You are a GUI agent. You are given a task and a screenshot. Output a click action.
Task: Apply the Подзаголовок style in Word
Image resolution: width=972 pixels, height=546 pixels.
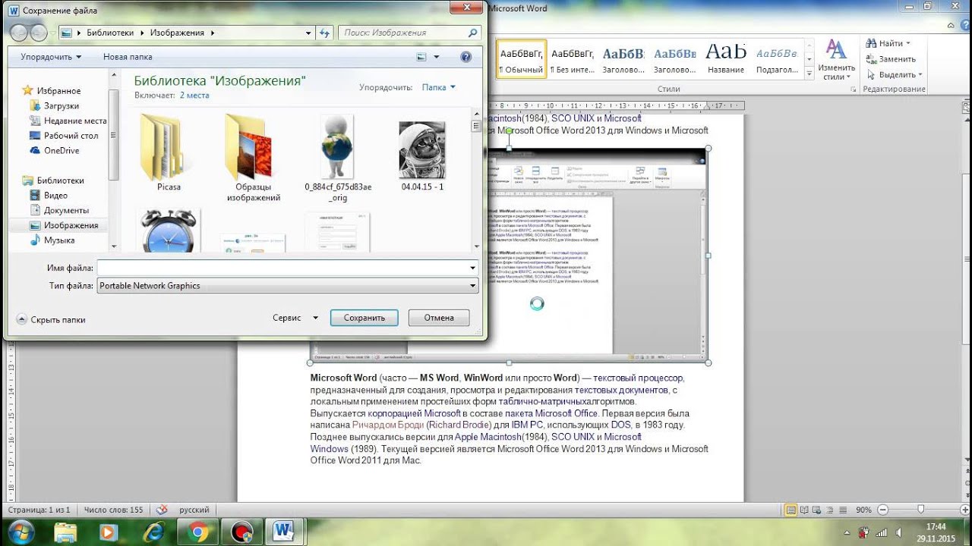[777, 60]
